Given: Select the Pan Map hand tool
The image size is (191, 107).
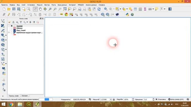Looking at the screenshot, I should tap(40, 9).
